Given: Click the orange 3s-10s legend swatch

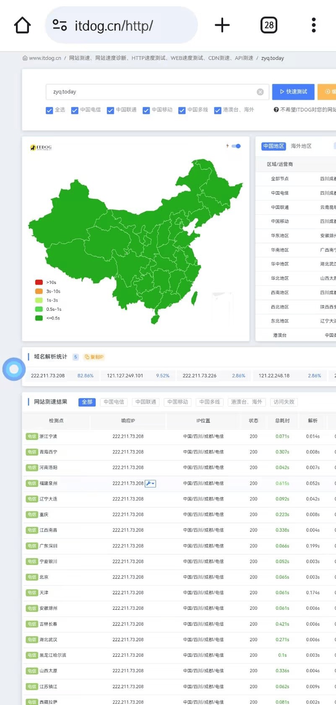Looking at the screenshot, I should (x=39, y=291).
